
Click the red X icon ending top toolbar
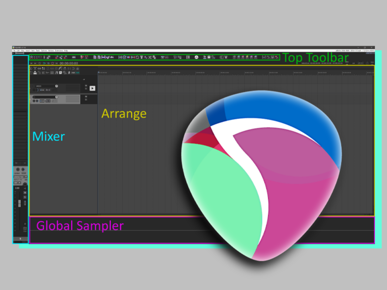pyautogui.click(x=276, y=57)
